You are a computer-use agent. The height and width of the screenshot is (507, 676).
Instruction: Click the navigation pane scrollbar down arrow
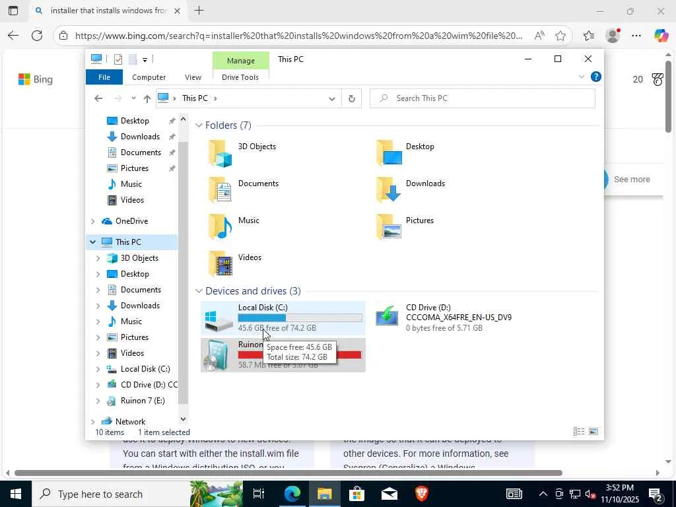(183, 419)
